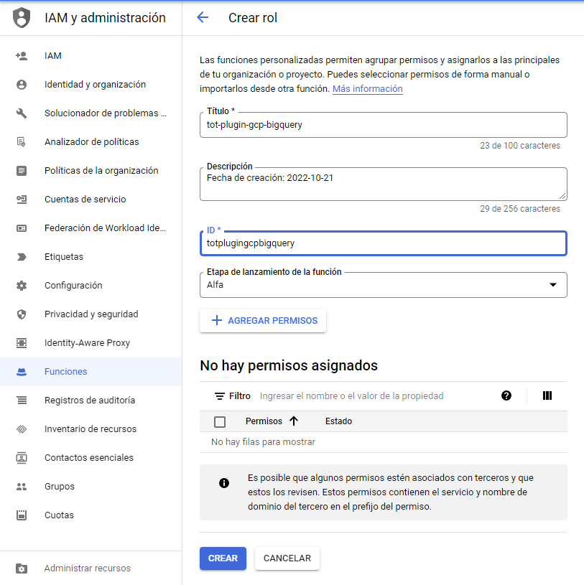Click the Etiquetas tag icon

[22, 257]
